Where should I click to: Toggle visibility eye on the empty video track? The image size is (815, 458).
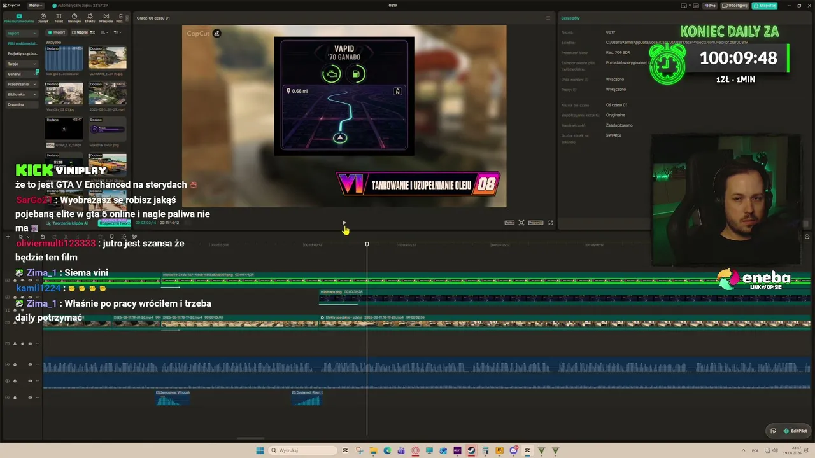22,343
